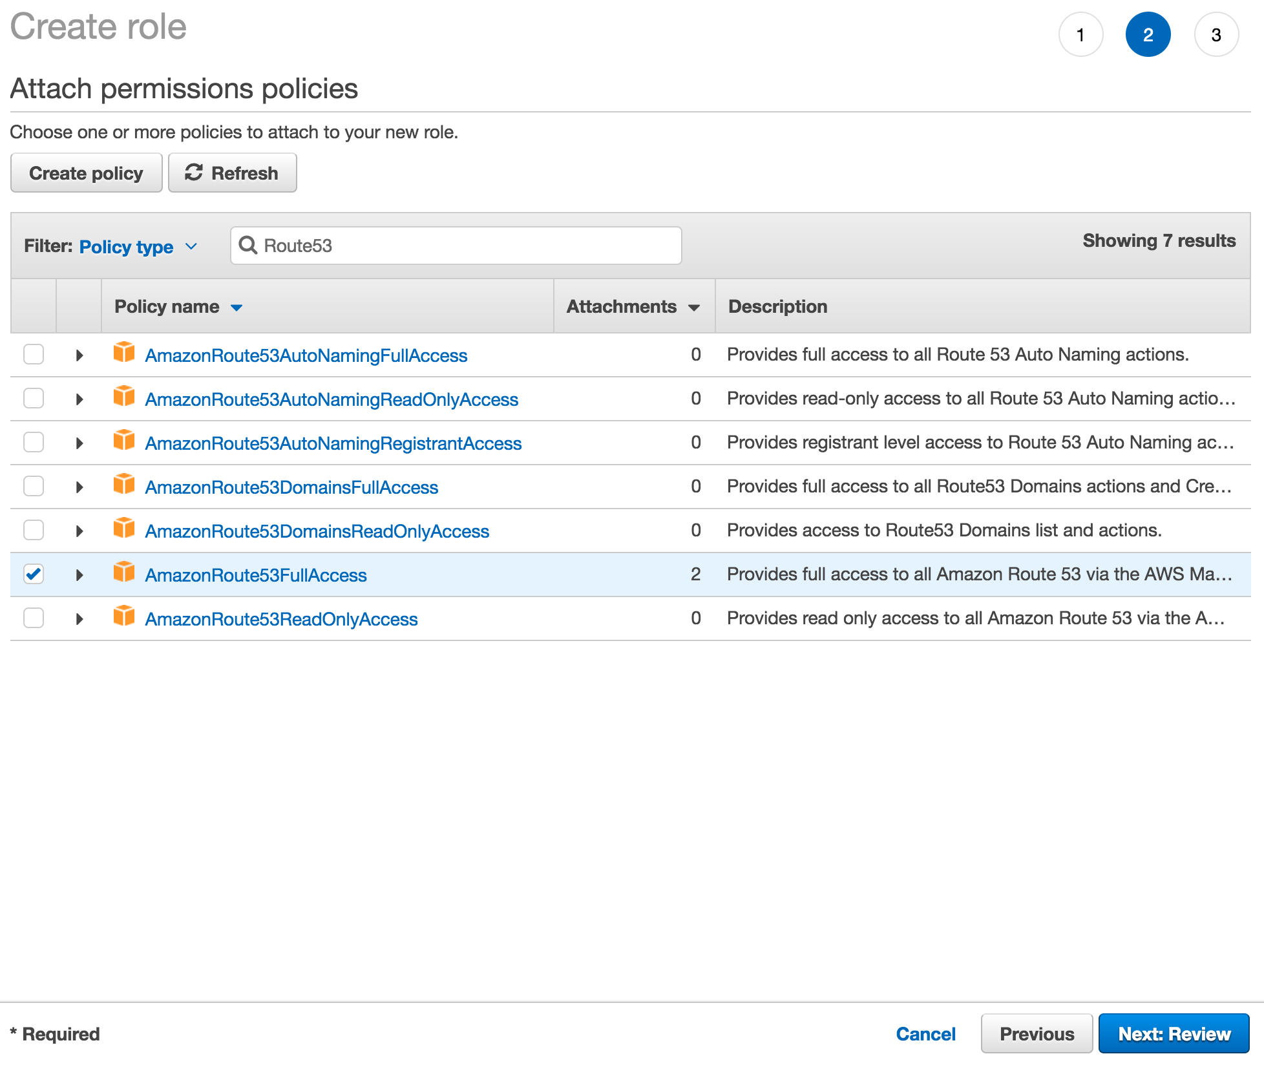Click the magnifier icon in search box
1264x1065 pixels.
coord(248,245)
